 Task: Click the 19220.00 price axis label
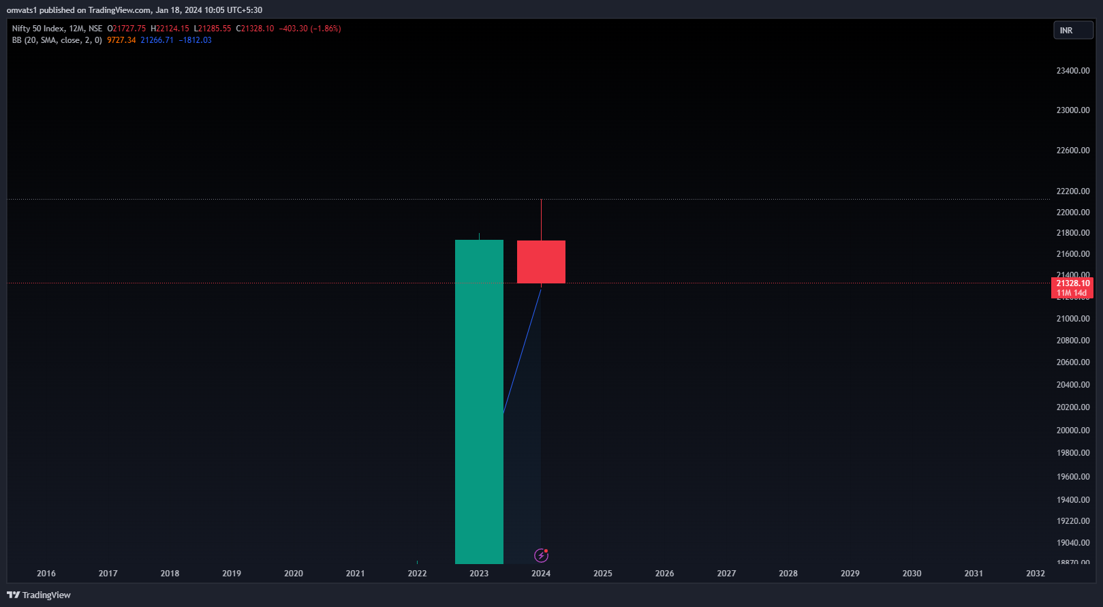(1073, 521)
